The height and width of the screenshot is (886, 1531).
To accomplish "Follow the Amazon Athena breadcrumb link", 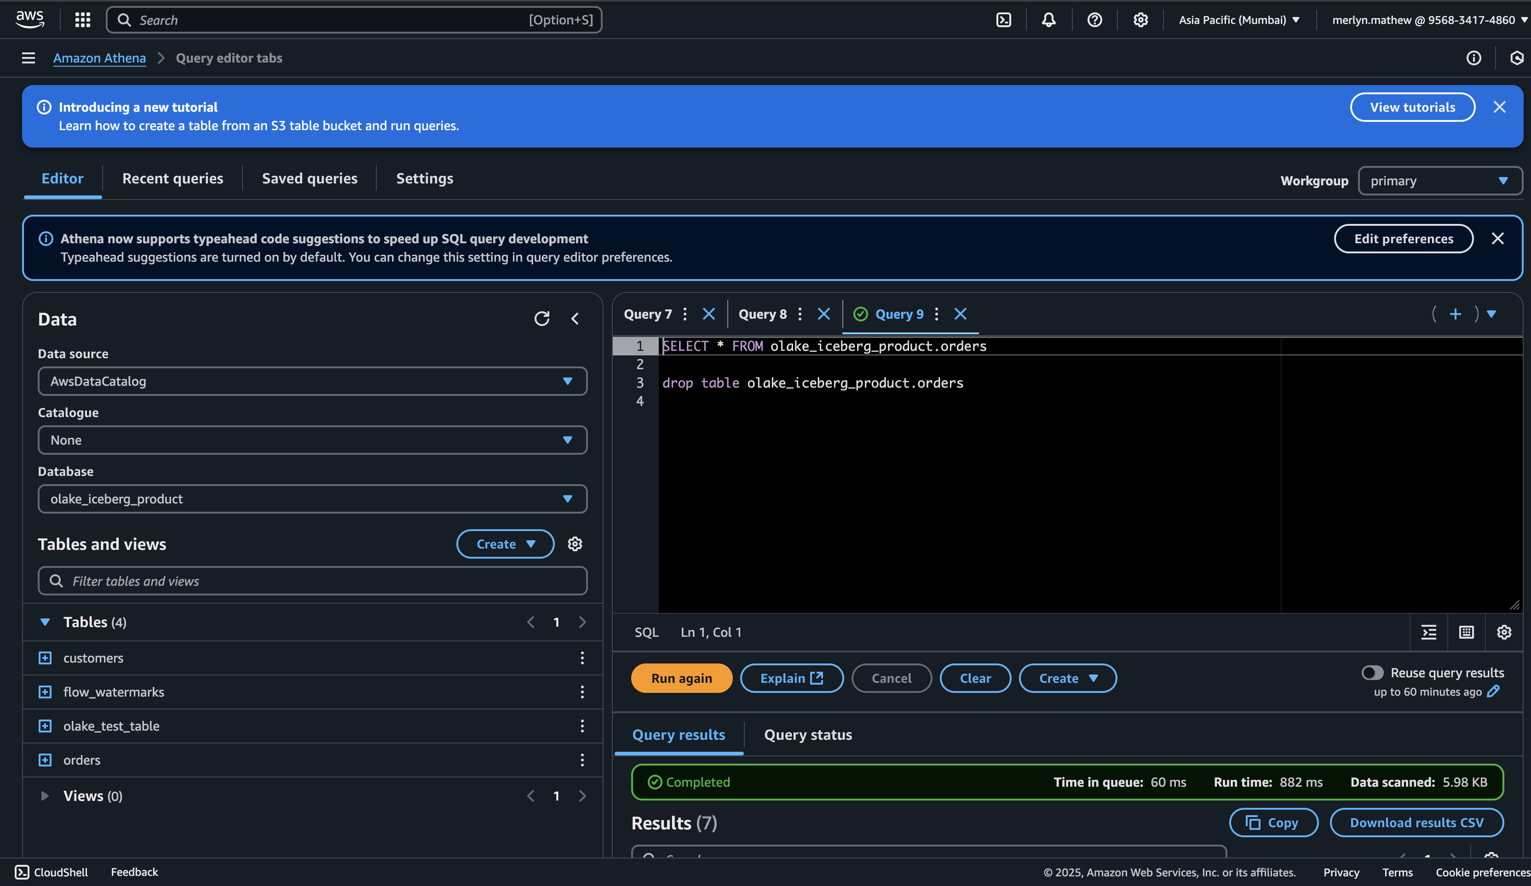I will tap(100, 57).
